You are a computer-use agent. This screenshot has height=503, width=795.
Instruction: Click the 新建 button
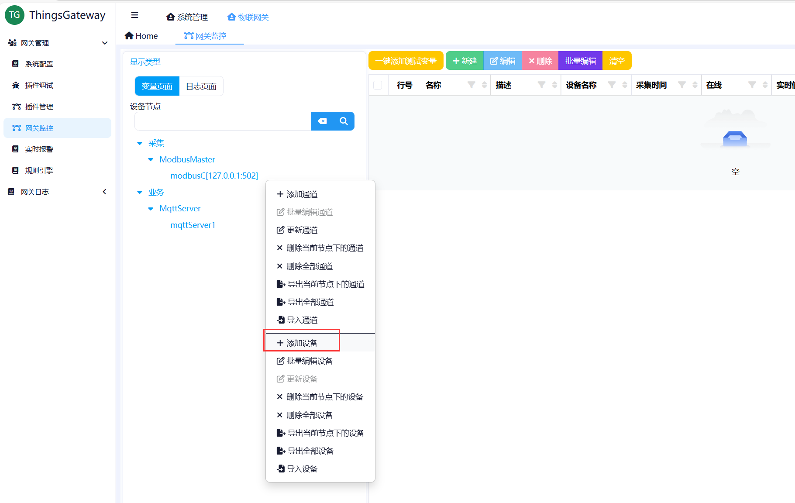tap(464, 60)
